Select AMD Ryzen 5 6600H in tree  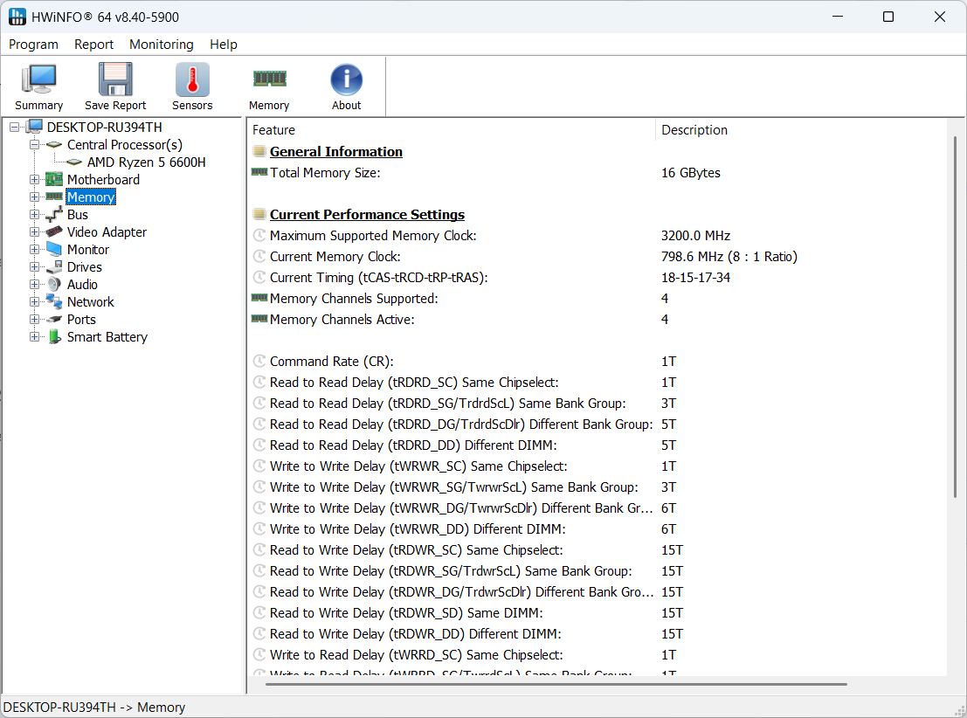click(146, 162)
